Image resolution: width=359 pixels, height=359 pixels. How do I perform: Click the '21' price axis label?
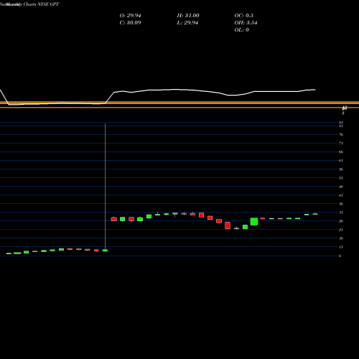tap(341, 230)
